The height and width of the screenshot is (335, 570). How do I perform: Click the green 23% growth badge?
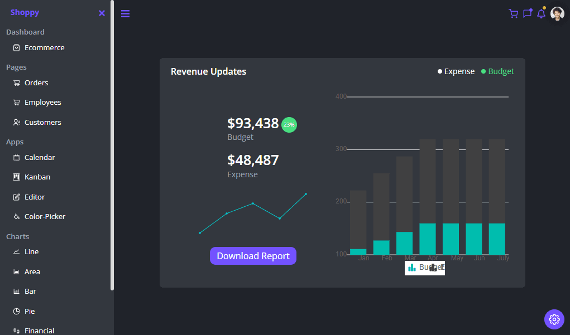point(289,125)
